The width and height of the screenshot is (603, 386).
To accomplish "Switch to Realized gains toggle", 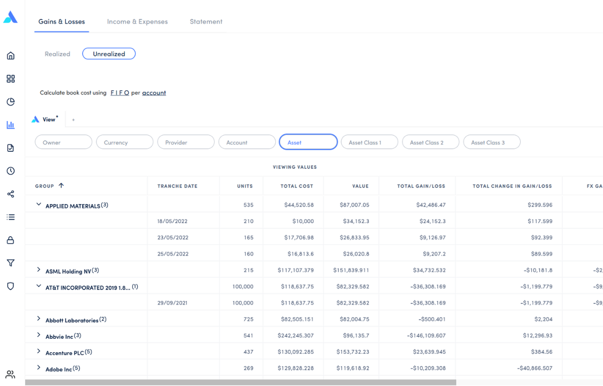I will tap(57, 54).
